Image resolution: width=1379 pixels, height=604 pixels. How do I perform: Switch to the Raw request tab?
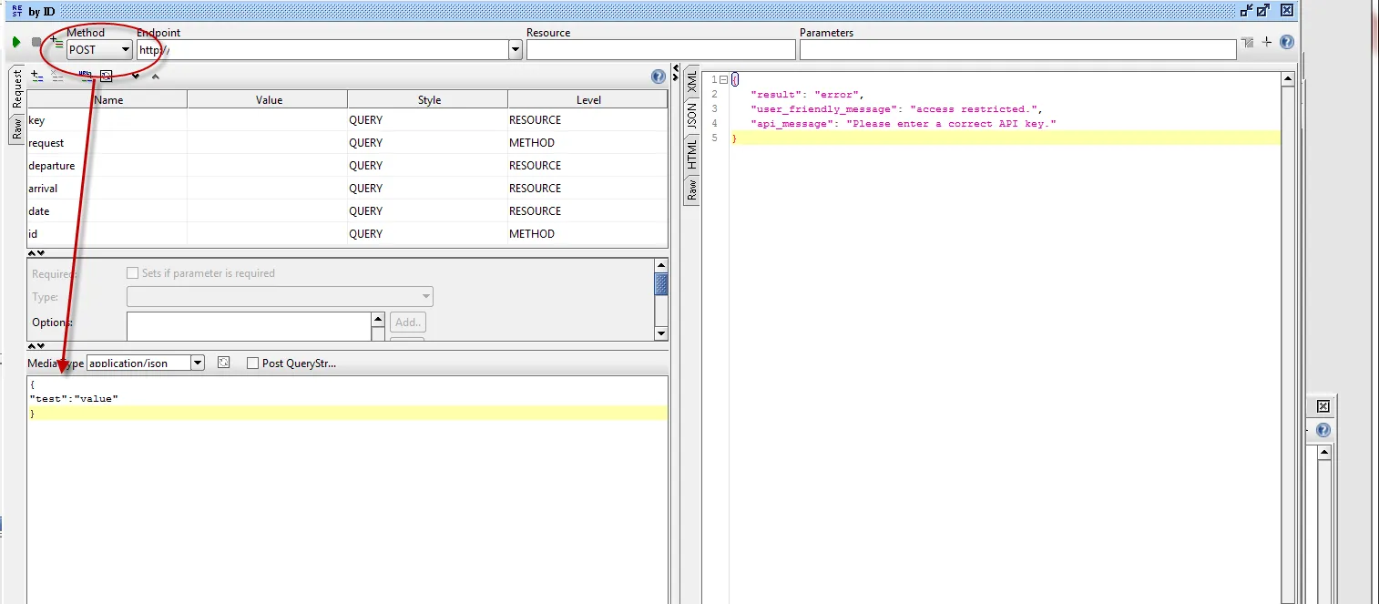pyautogui.click(x=16, y=128)
